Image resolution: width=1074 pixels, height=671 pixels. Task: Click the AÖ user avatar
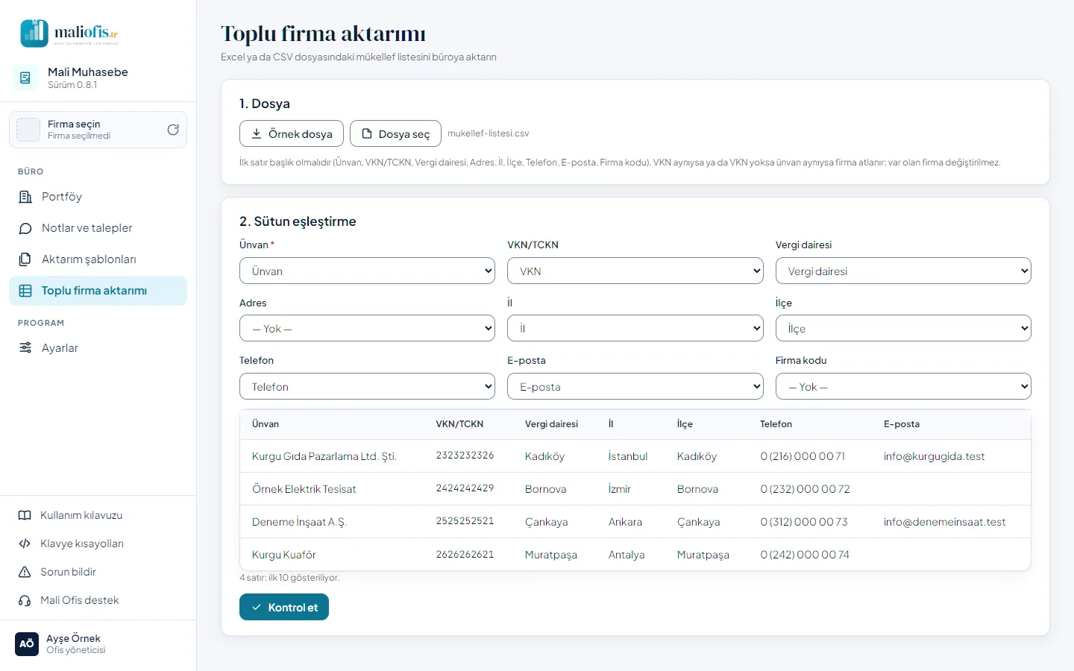coord(27,644)
